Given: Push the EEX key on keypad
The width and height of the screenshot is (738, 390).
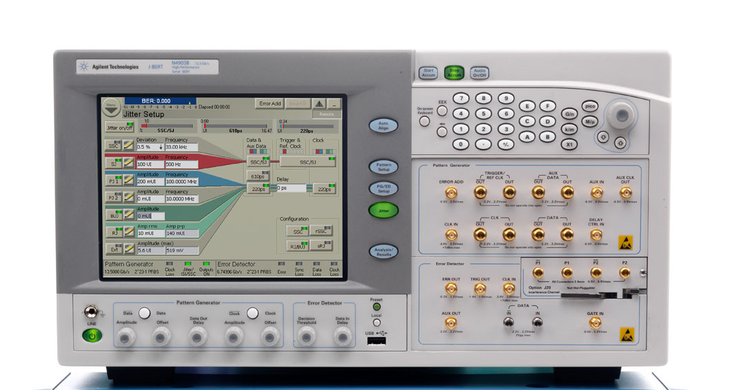Looking at the screenshot, I should 442,110.
